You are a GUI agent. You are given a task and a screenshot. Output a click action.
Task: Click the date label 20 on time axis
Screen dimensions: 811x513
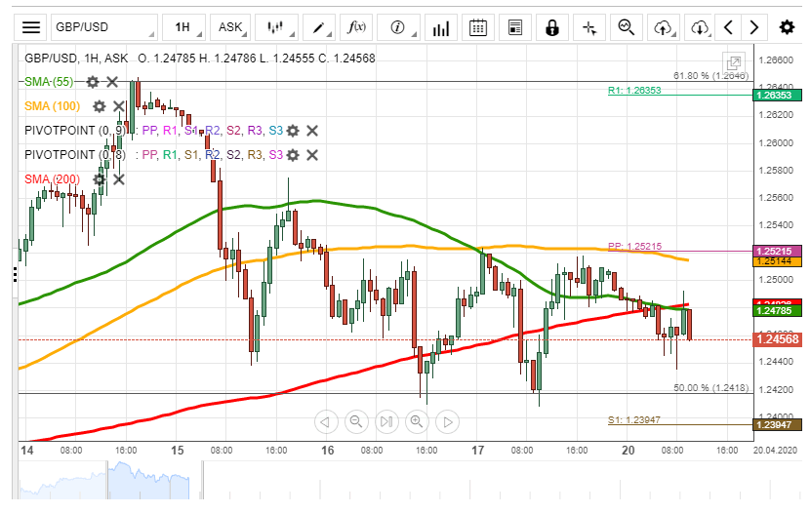tap(628, 451)
